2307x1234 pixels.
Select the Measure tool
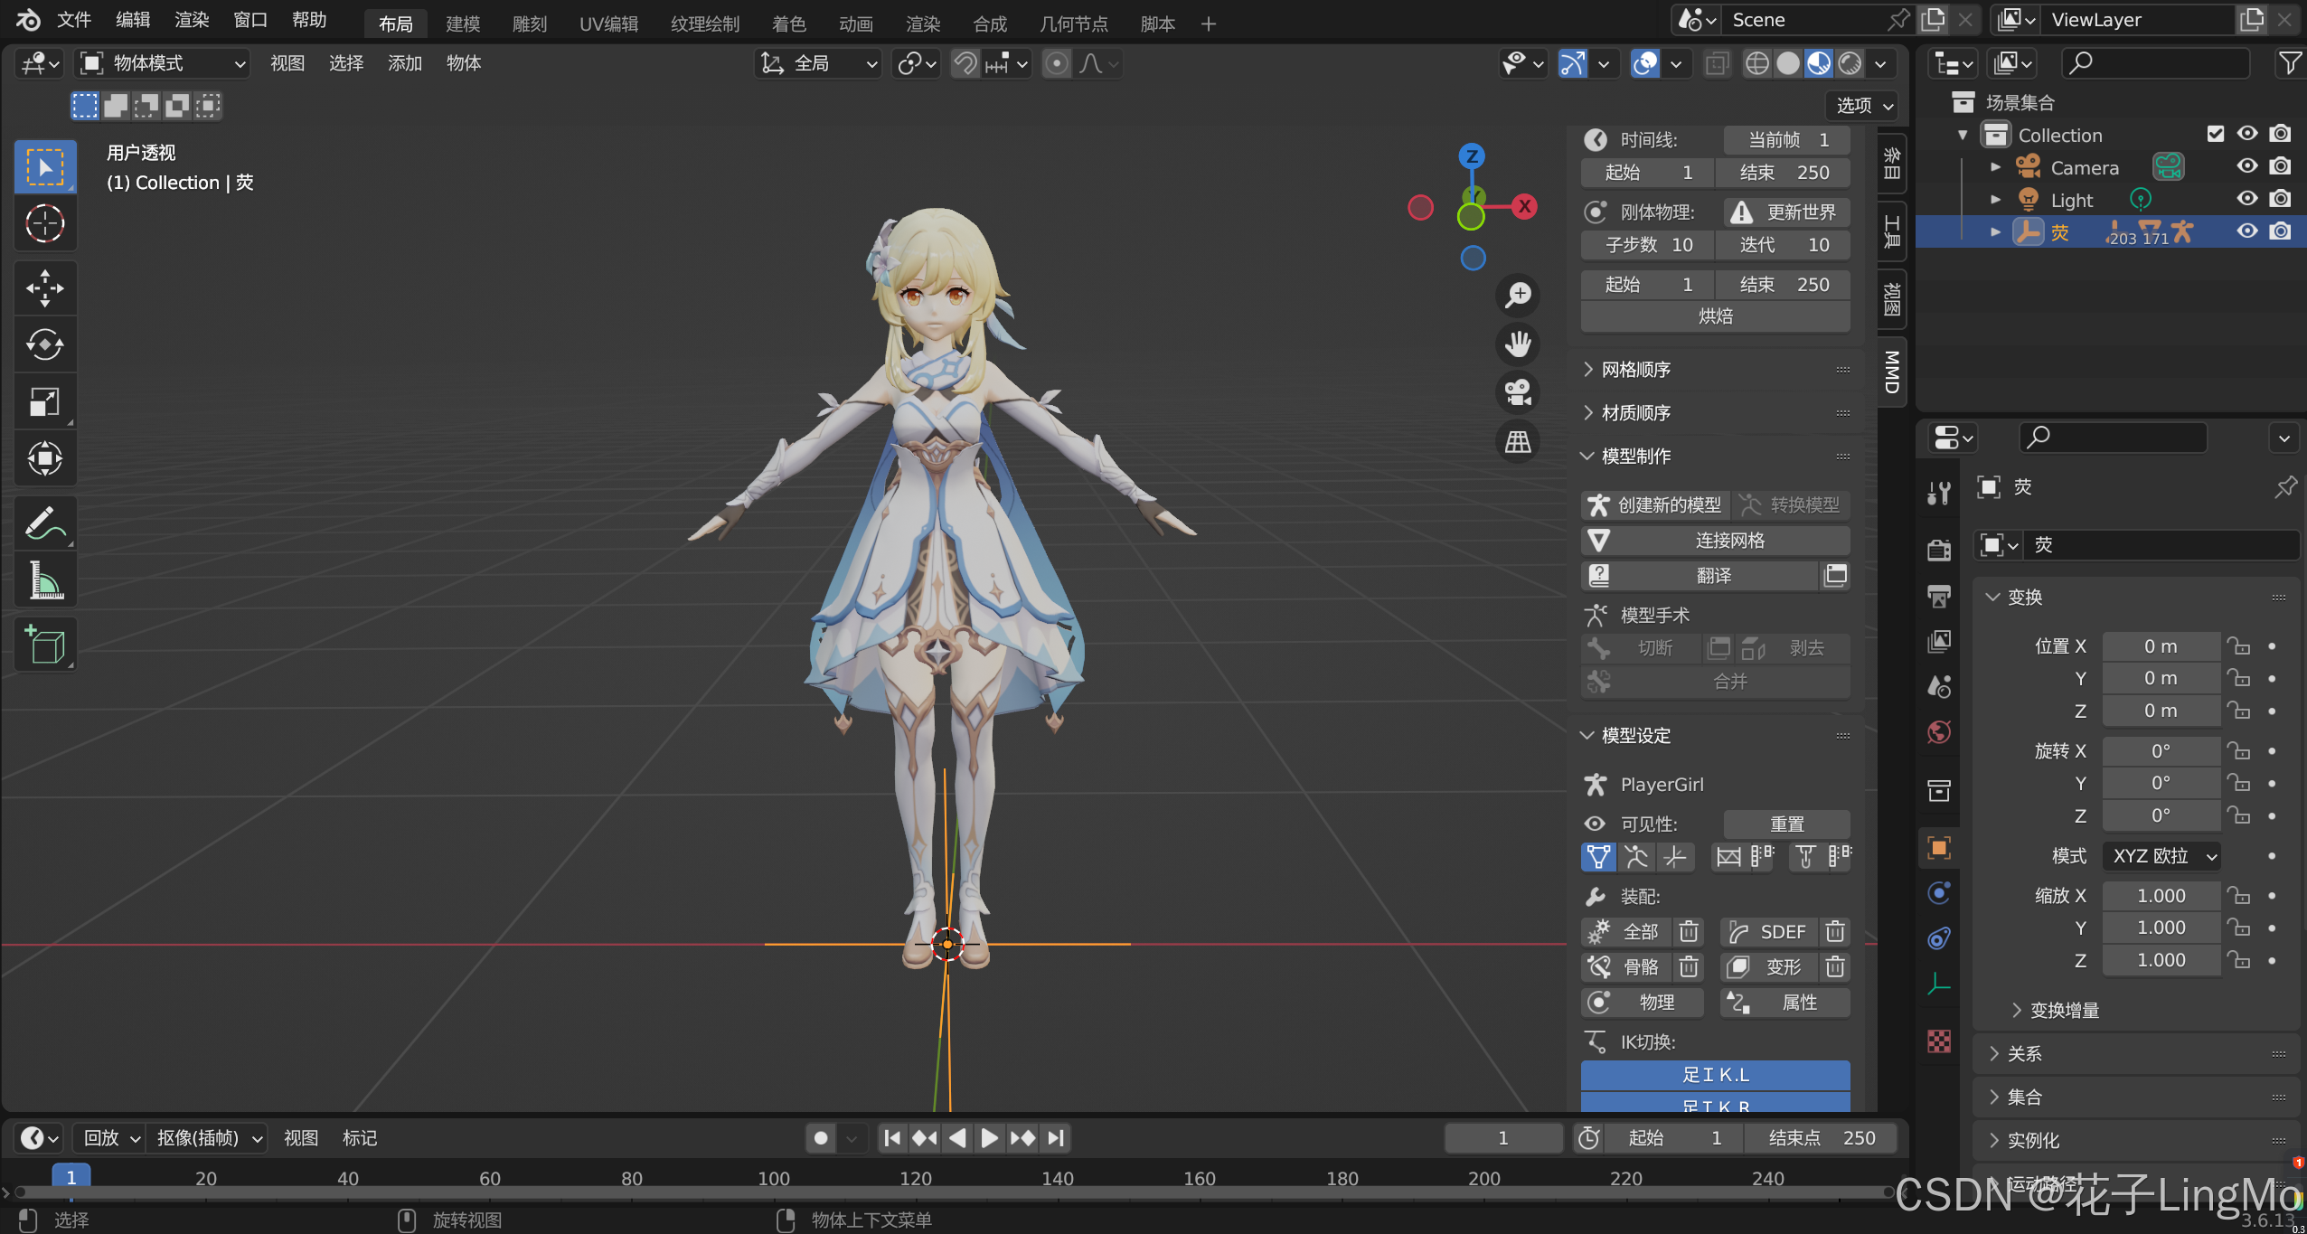coord(44,580)
